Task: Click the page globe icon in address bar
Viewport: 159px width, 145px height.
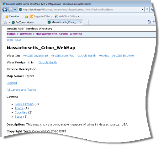Action: pyautogui.click(x=20, y=10)
